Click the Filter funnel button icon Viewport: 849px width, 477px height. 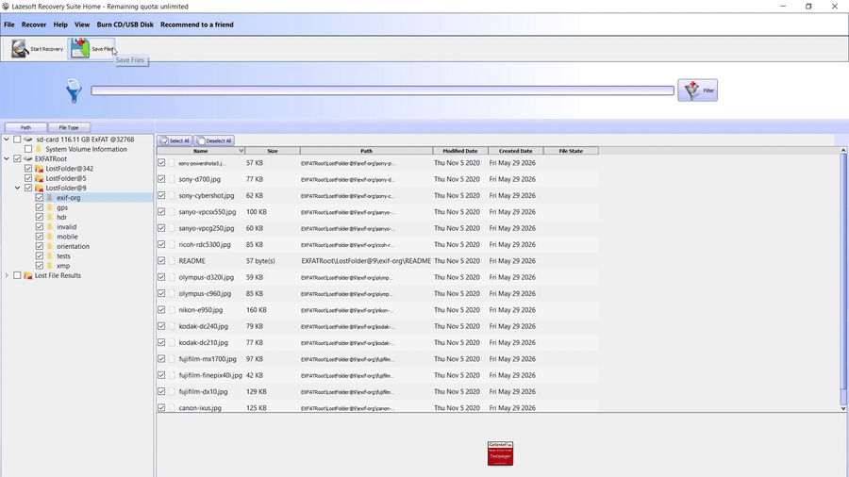(x=692, y=90)
